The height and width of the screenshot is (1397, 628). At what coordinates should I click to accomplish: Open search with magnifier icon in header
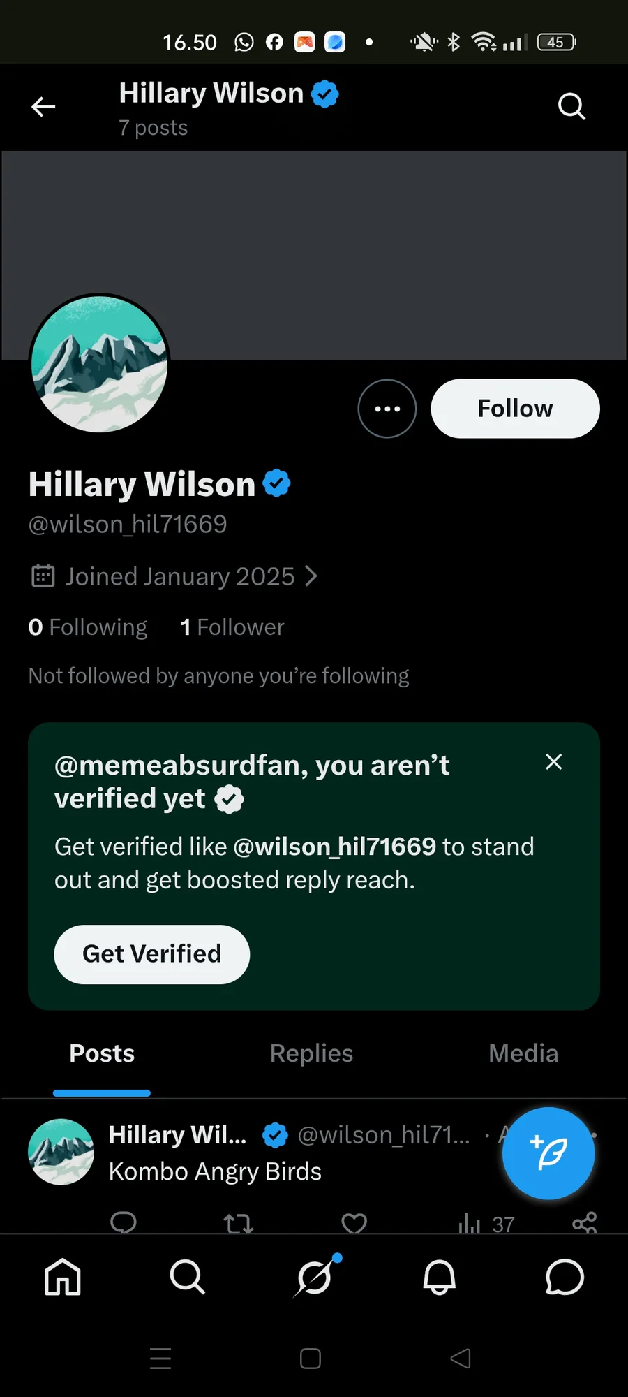[571, 107]
